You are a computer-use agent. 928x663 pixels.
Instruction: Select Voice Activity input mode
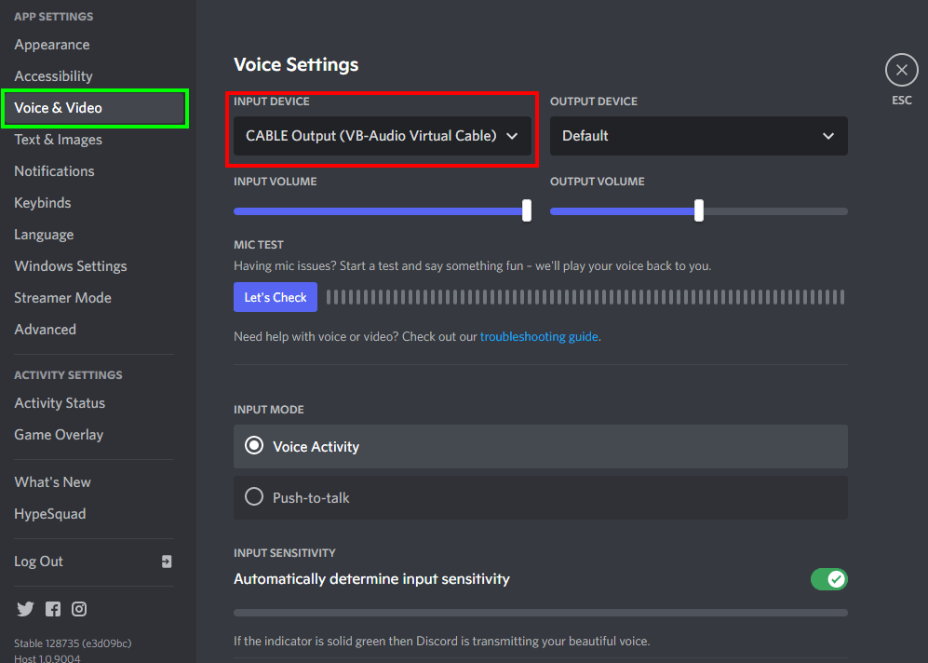pos(541,446)
